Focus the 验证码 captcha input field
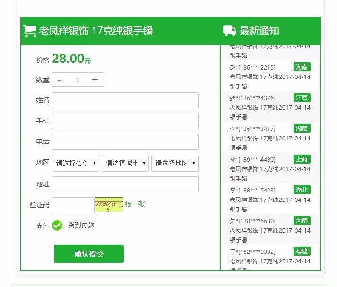337x287 pixels. pos(73,205)
